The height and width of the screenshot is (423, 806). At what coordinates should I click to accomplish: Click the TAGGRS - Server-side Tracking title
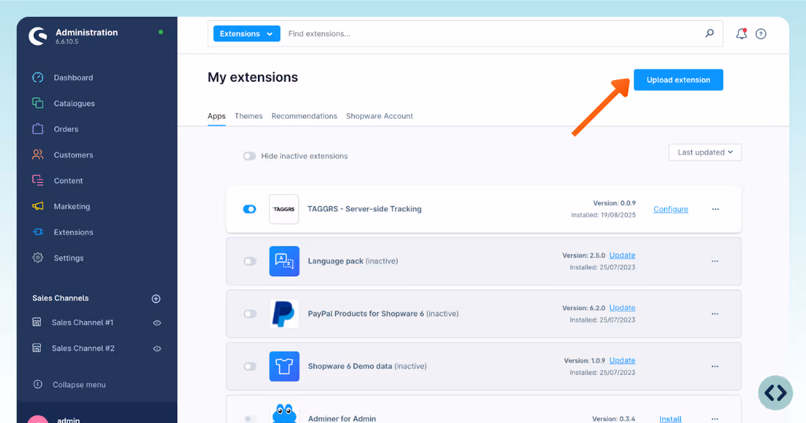(365, 209)
